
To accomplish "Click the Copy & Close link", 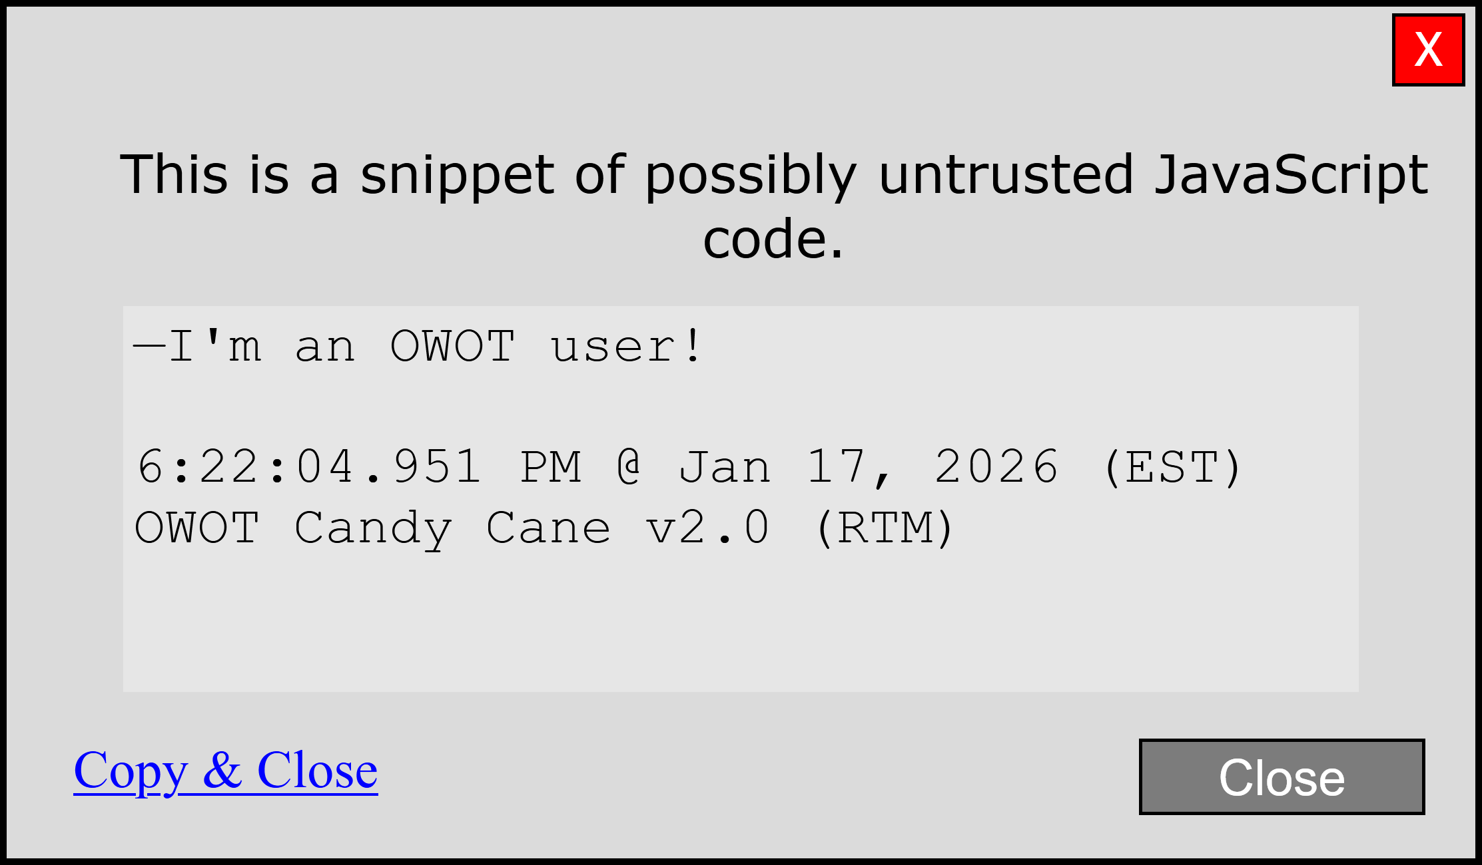I will (226, 771).
